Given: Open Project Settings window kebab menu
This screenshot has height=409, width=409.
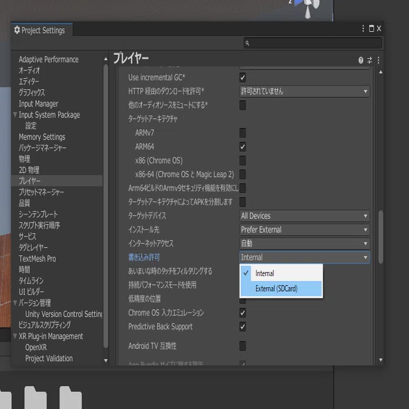Looking at the screenshot, I should click(363, 28).
